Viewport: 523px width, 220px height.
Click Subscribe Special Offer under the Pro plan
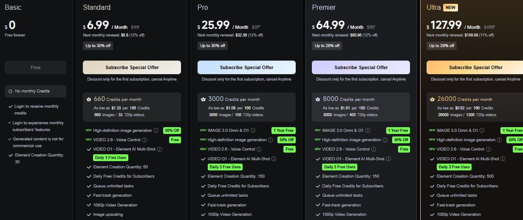(x=246, y=67)
